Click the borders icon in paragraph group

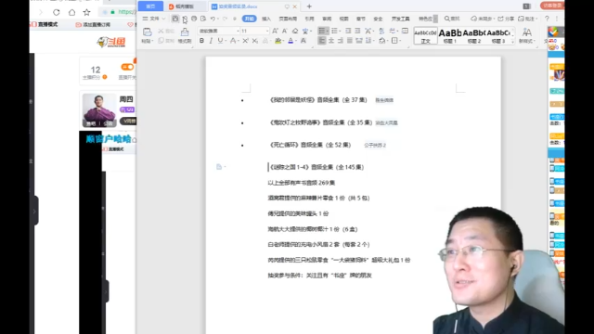[394, 41]
